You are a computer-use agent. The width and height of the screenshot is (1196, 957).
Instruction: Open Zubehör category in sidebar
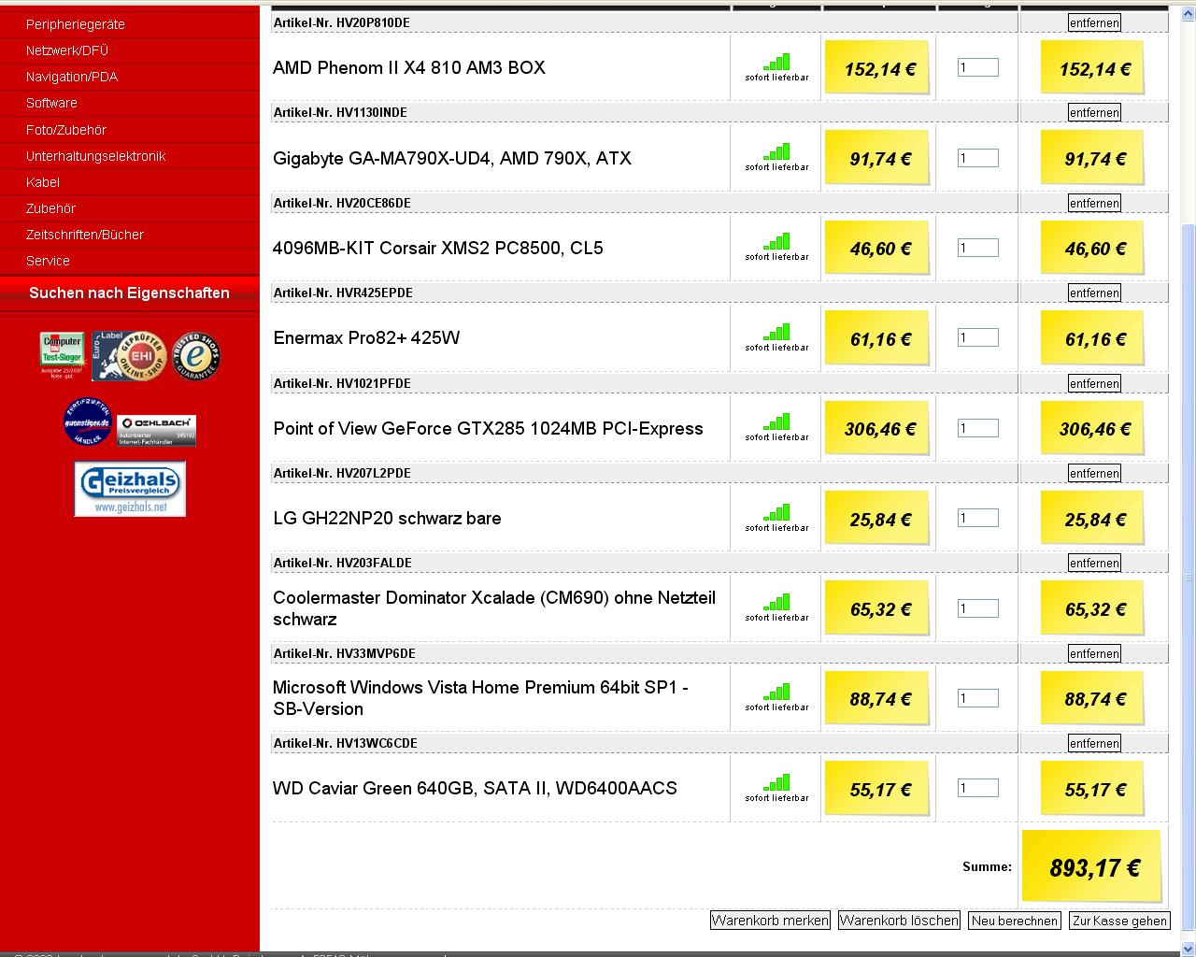50,208
